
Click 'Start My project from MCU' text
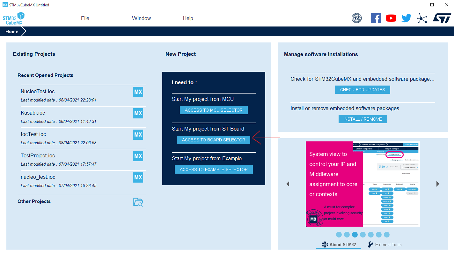(x=203, y=99)
